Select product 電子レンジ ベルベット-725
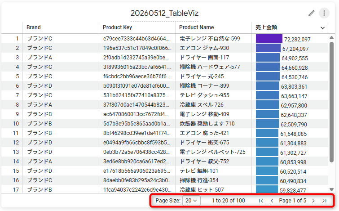Image resolution: width=339 pixels, height=211 pixels. click(212, 152)
